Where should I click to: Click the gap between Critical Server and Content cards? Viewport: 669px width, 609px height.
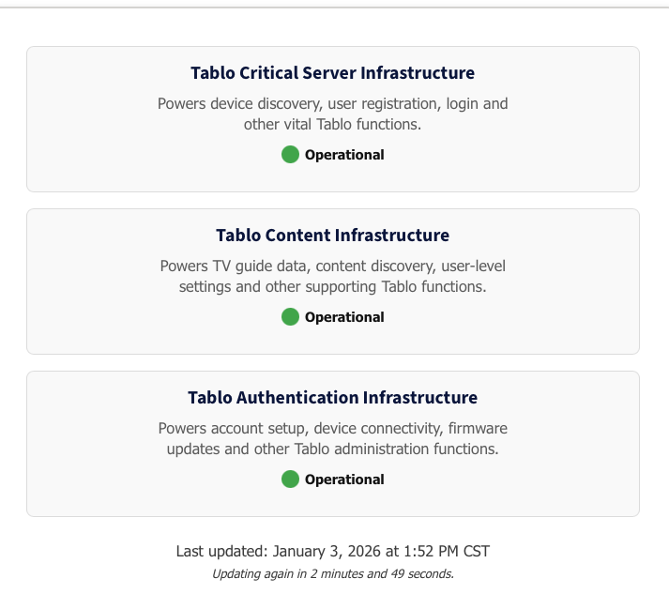332,201
